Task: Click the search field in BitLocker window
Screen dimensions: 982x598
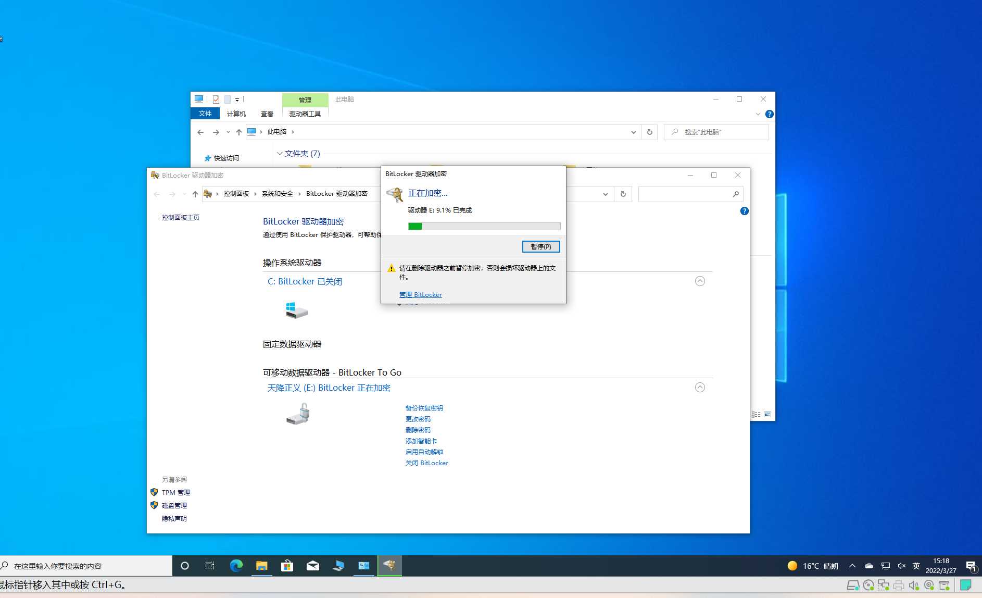Action: point(690,194)
